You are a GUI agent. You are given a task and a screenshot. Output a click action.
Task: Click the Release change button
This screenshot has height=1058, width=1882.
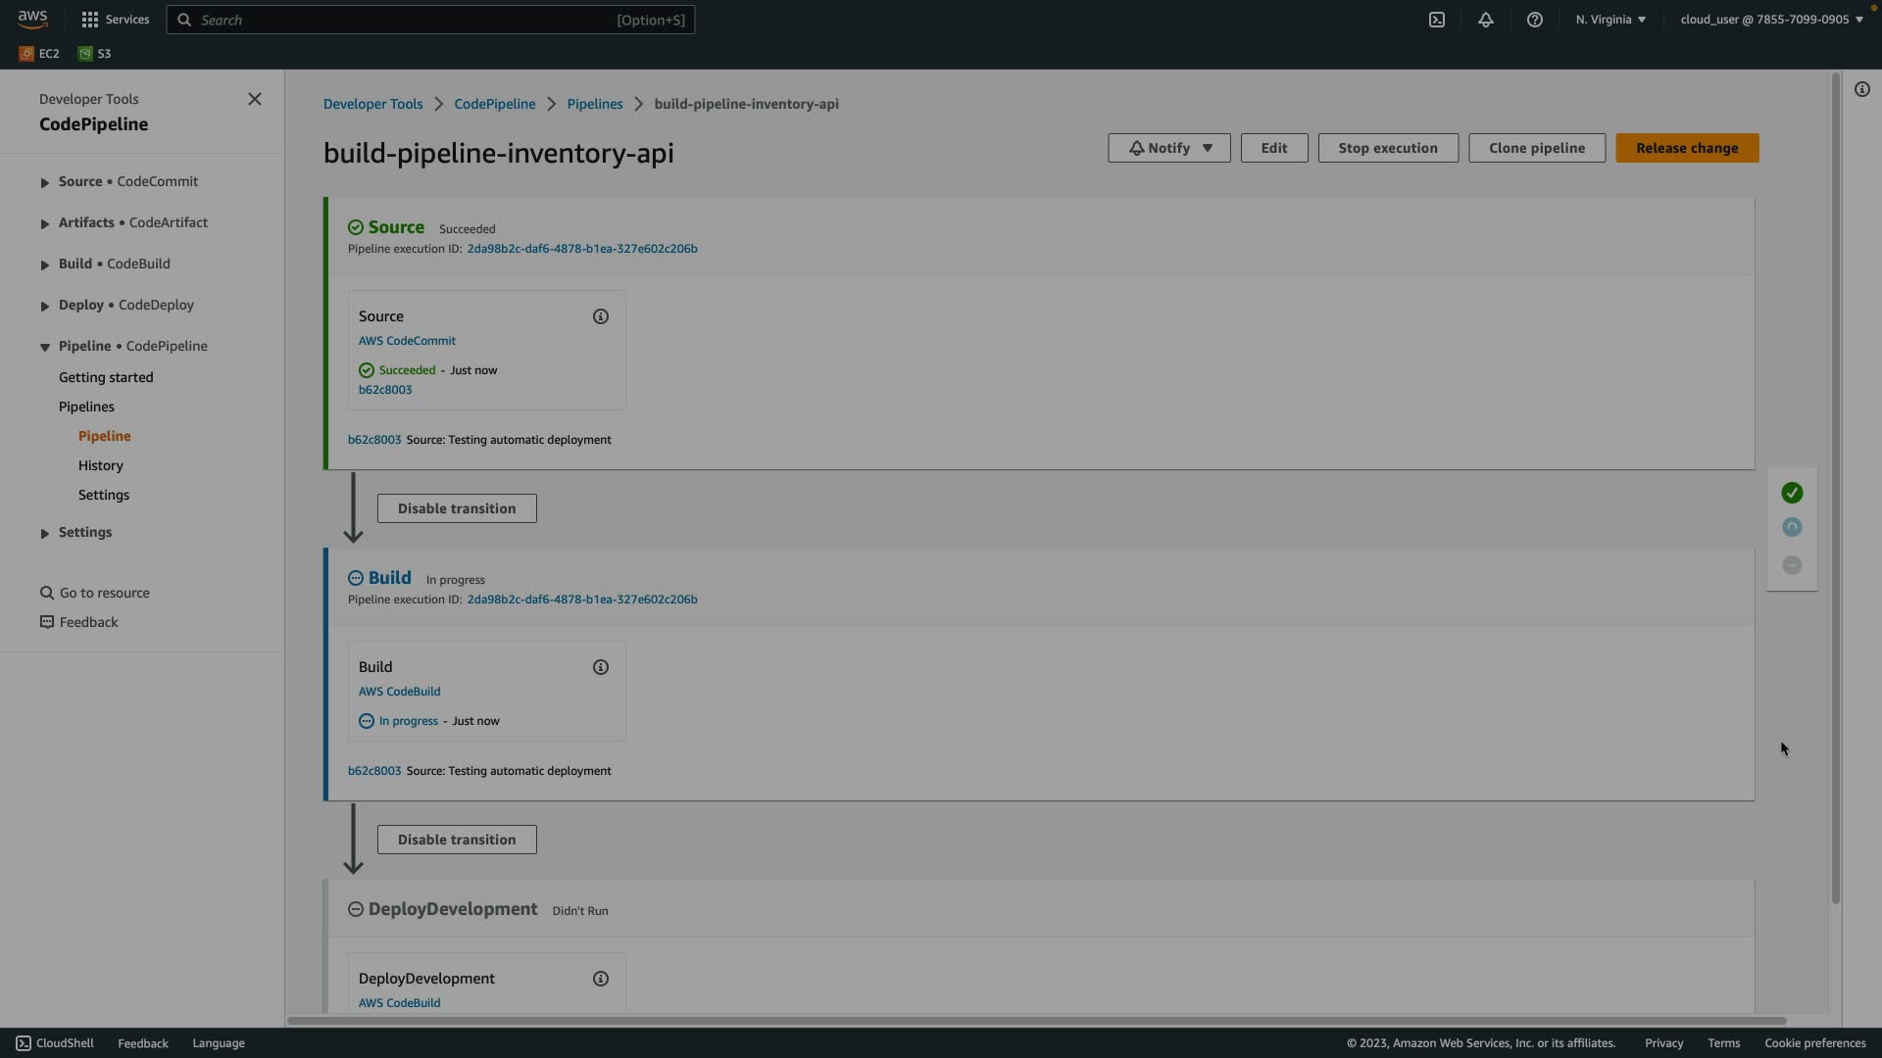tap(1686, 148)
